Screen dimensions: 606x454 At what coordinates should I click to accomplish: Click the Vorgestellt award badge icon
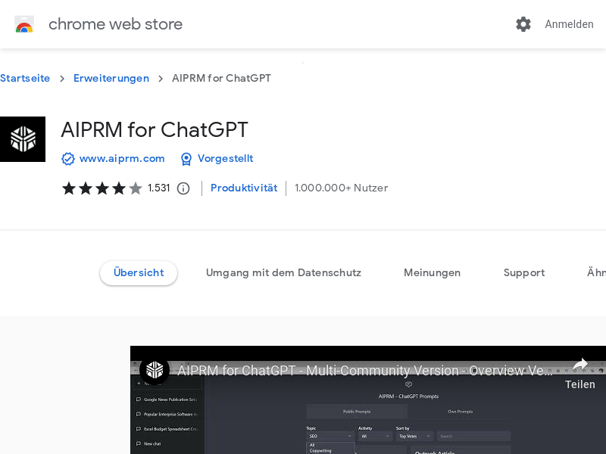(186, 159)
